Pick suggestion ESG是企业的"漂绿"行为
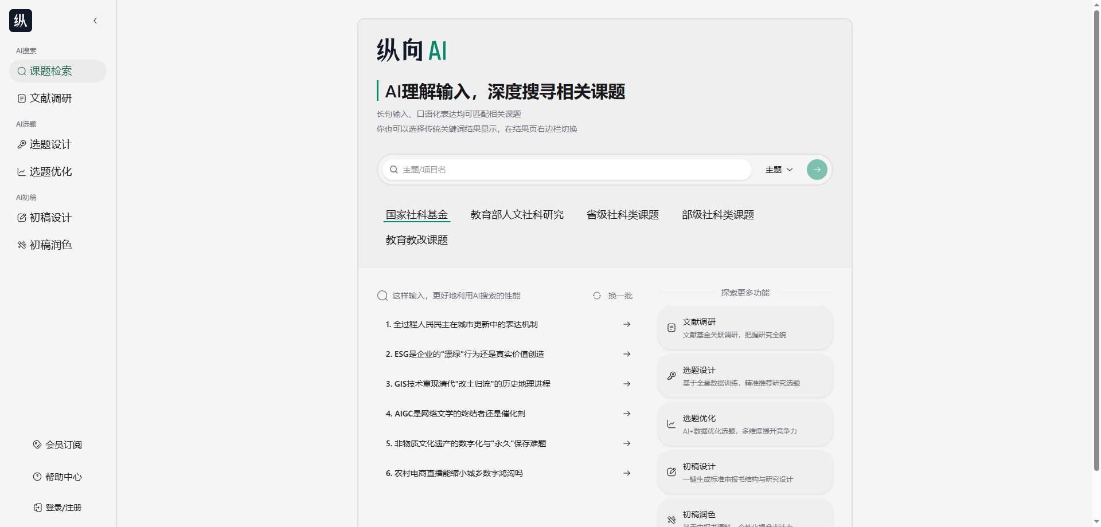This screenshot has width=1101, height=527. coord(465,354)
